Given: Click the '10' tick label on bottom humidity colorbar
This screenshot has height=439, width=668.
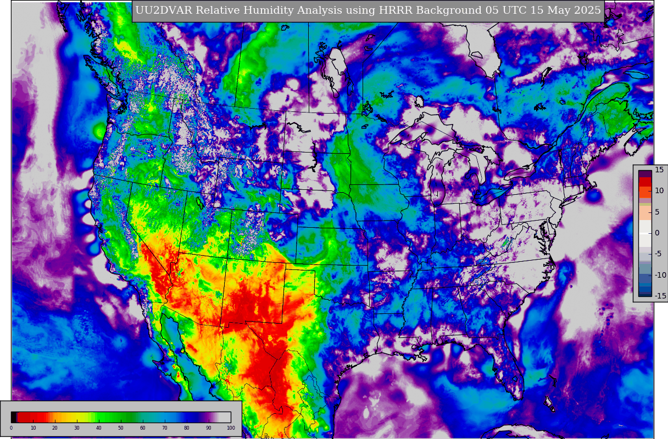Looking at the screenshot, I should [x=33, y=428].
